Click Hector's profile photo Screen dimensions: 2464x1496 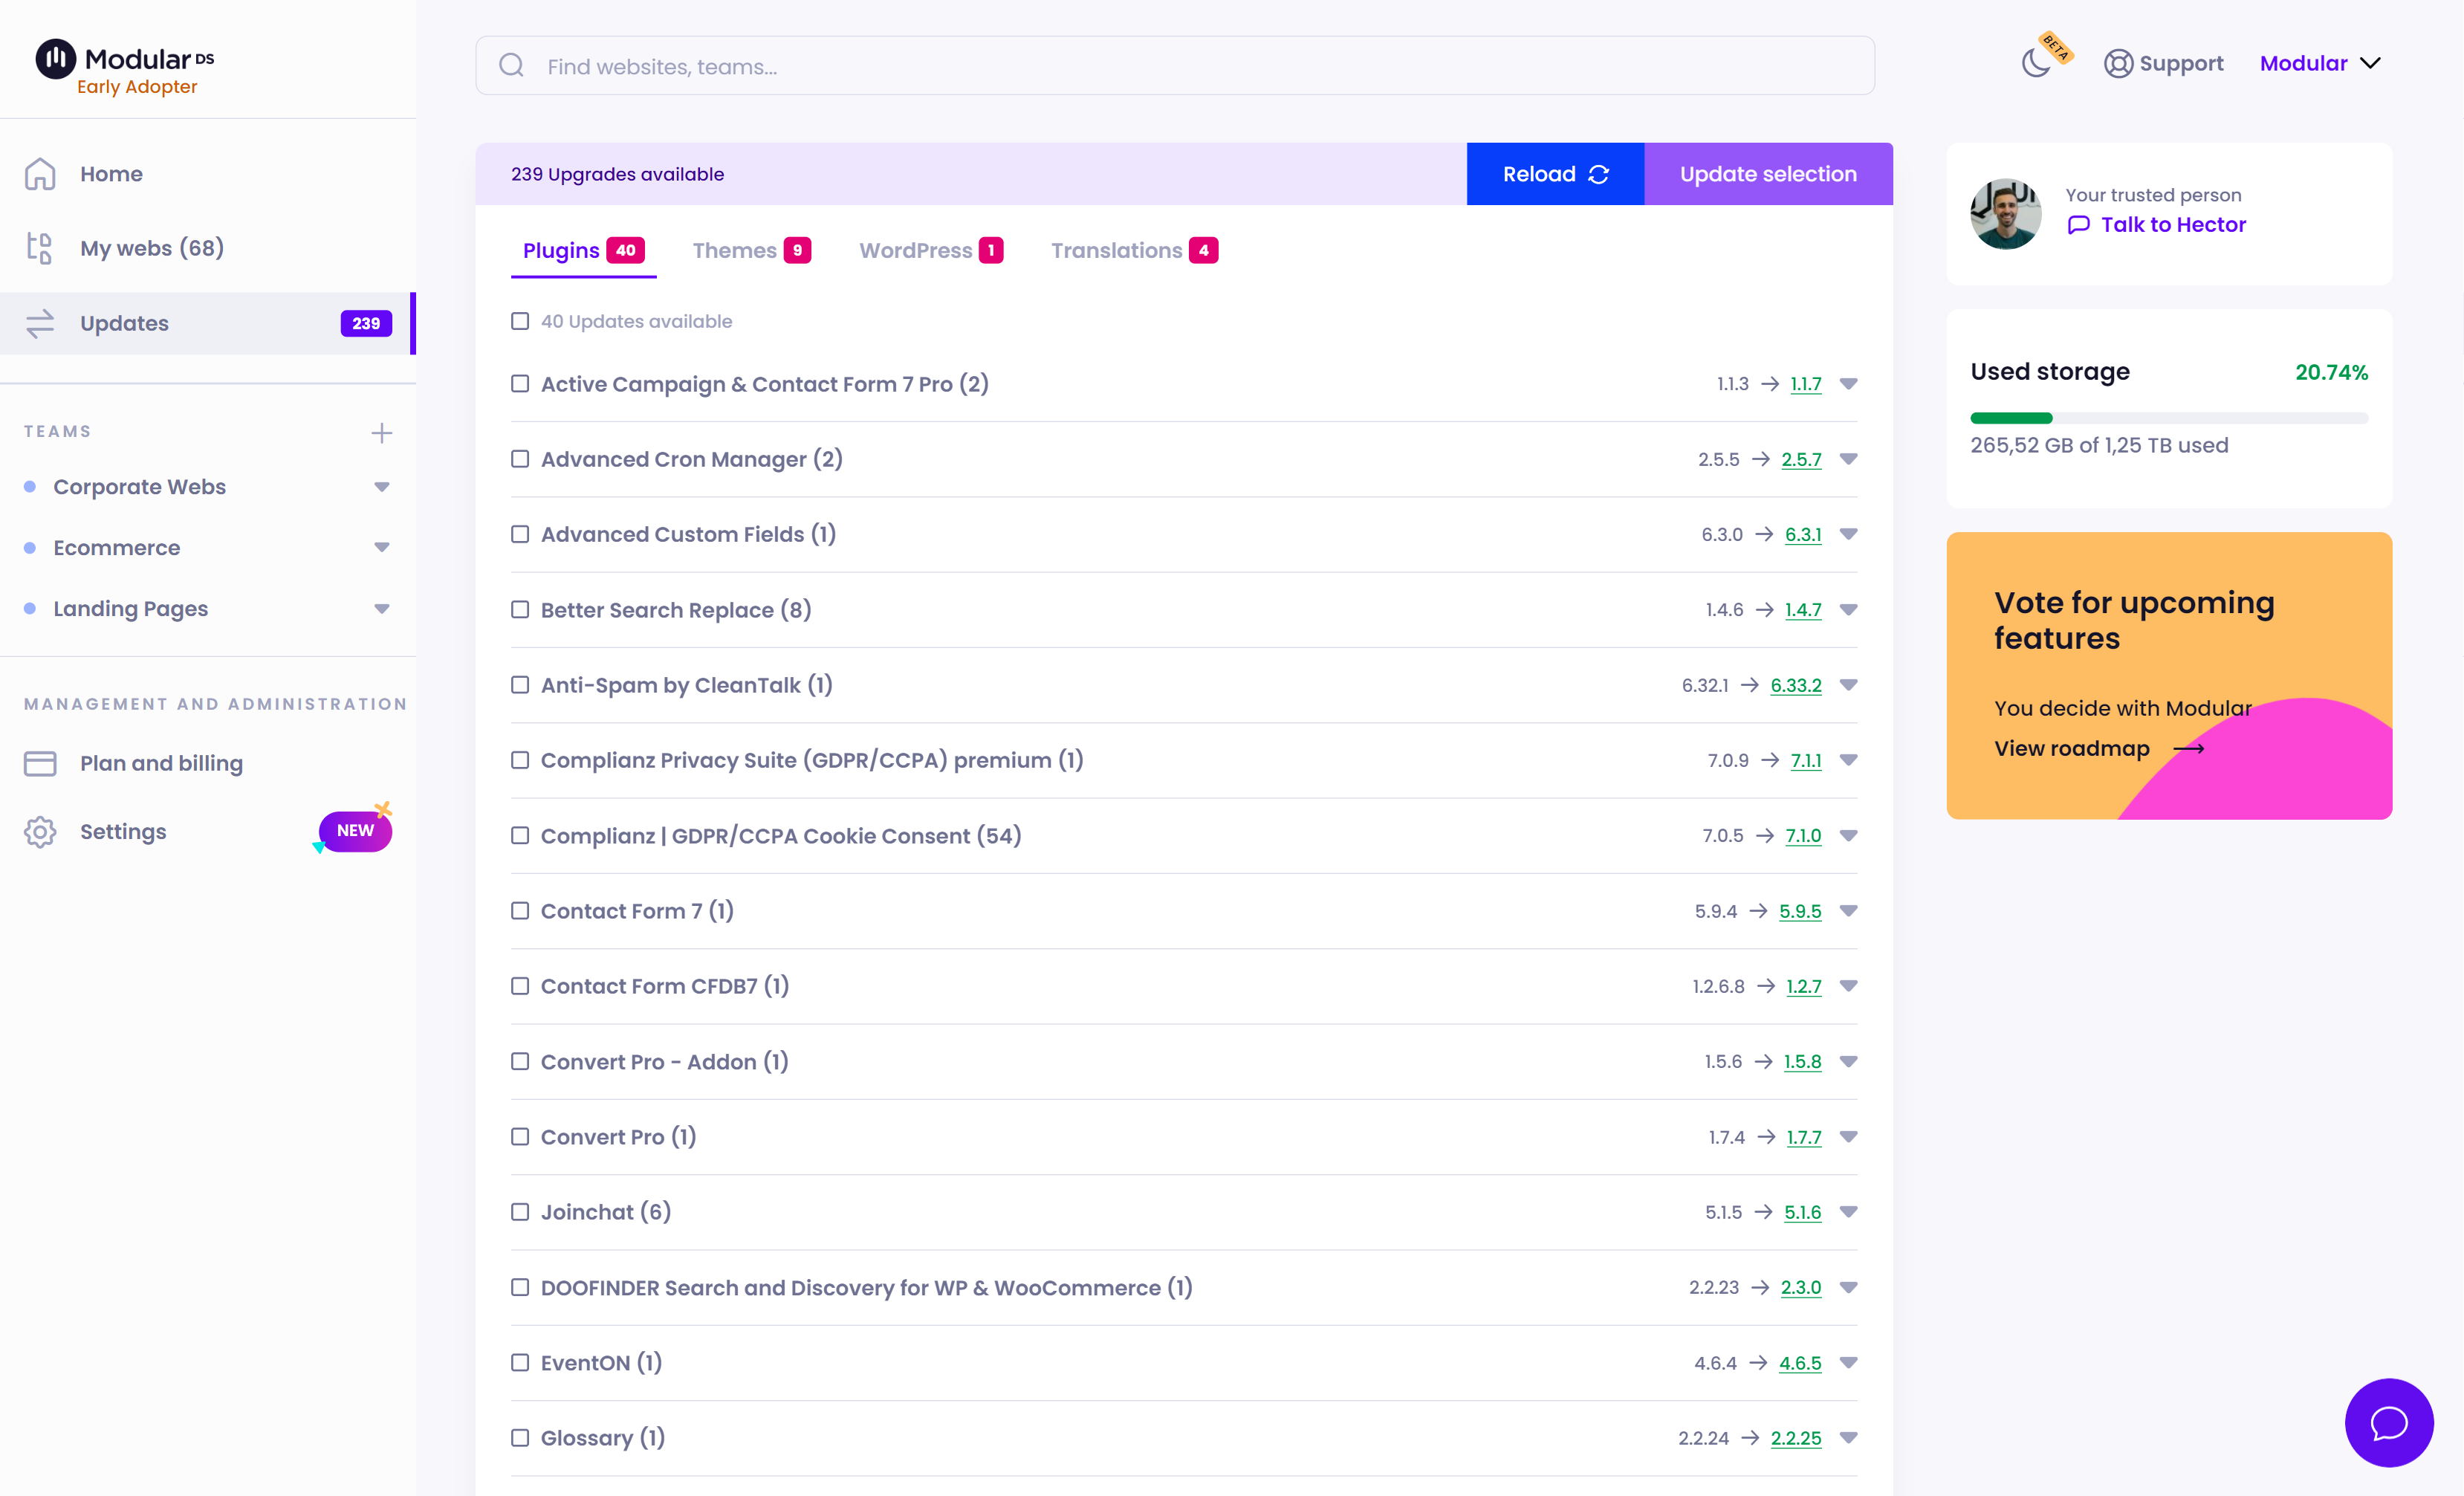tap(2005, 214)
